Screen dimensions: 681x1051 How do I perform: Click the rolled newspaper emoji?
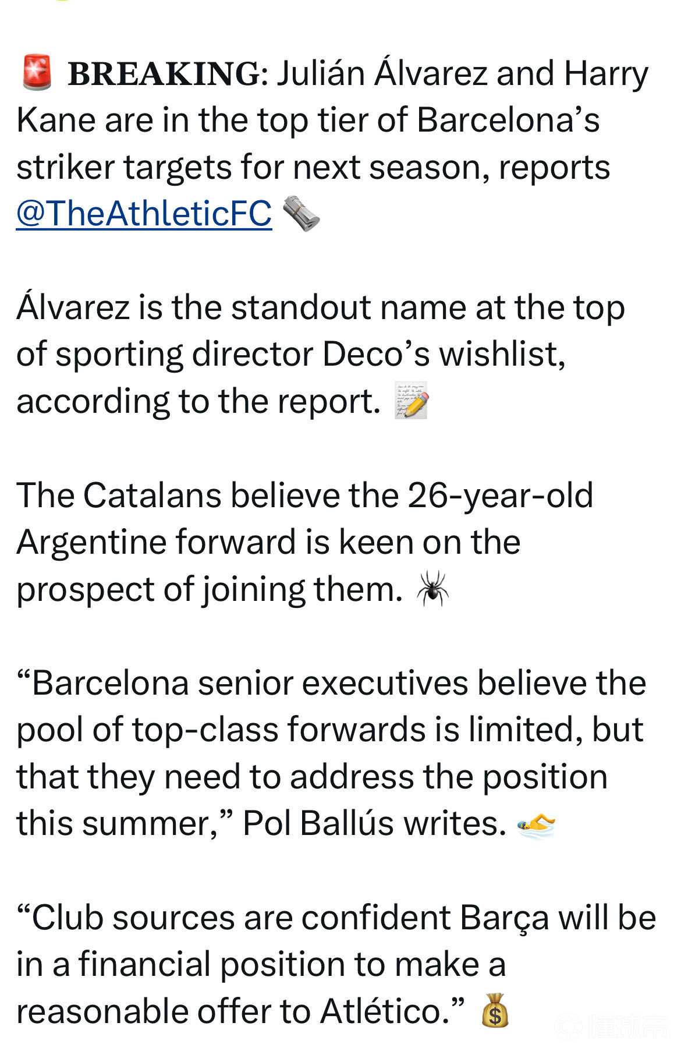(301, 214)
